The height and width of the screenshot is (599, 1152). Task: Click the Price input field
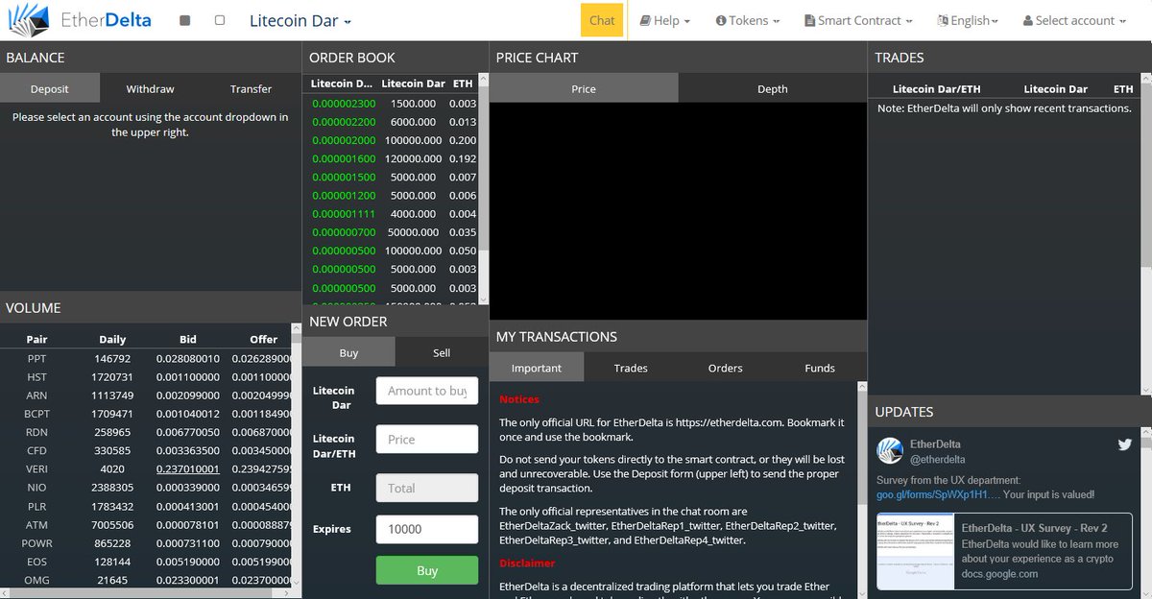coord(427,440)
